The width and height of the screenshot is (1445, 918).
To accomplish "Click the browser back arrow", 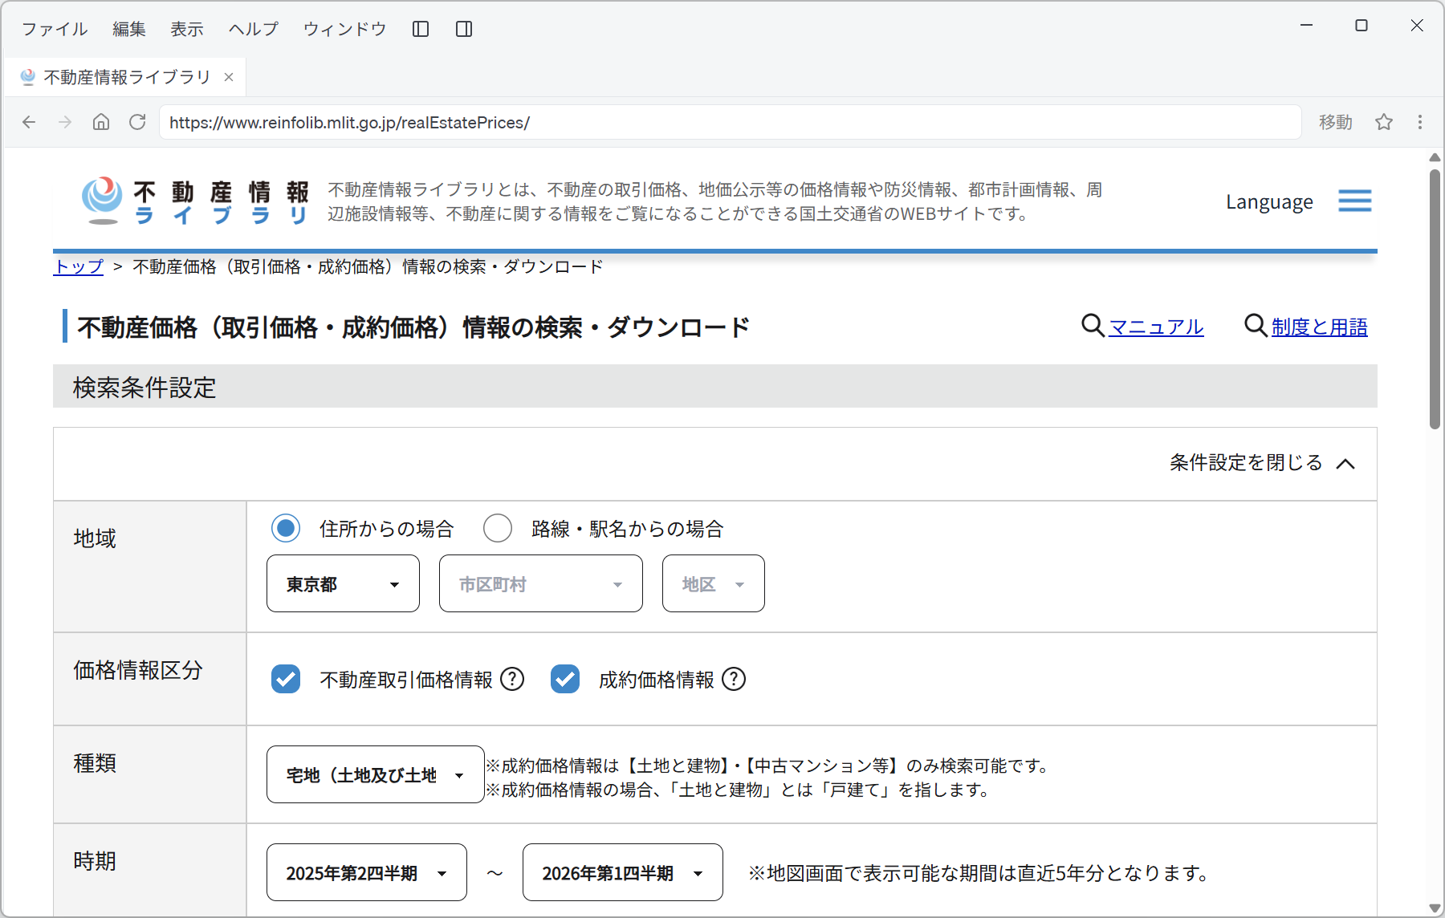I will (x=29, y=122).
